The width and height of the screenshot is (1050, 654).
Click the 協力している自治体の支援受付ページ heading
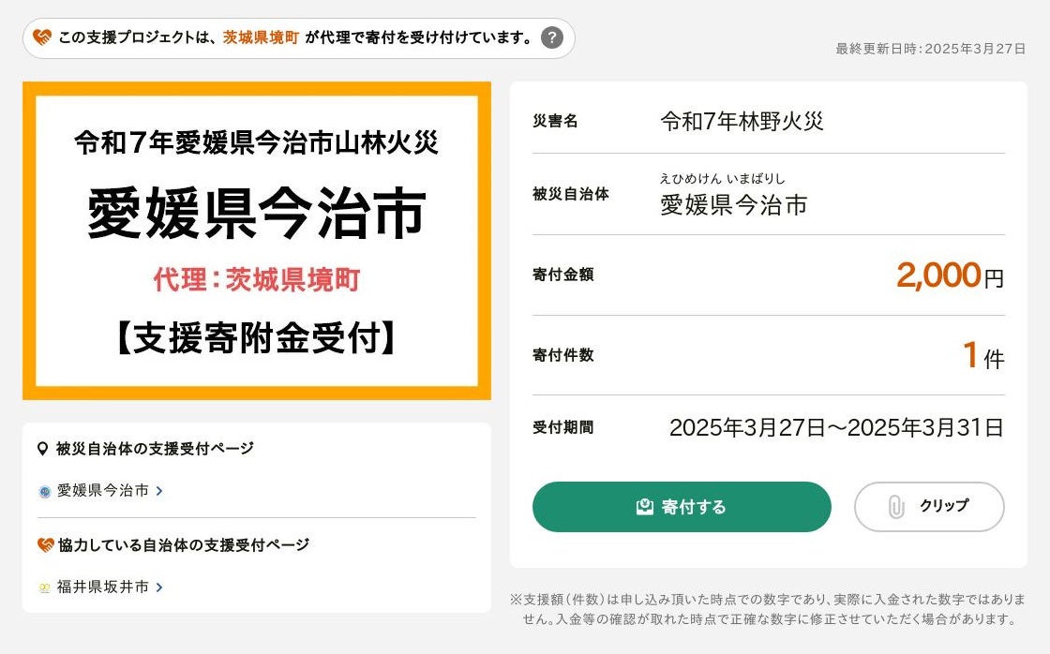(183, 544)
